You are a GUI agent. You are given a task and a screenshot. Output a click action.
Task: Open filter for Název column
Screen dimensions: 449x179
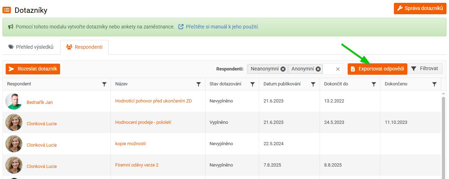coord(199,84)
